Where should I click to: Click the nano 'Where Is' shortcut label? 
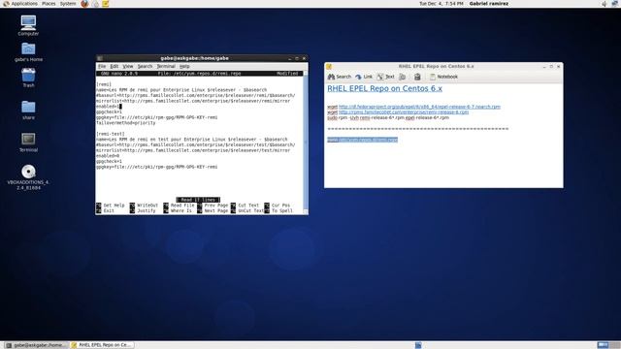(x=181, y=211)
